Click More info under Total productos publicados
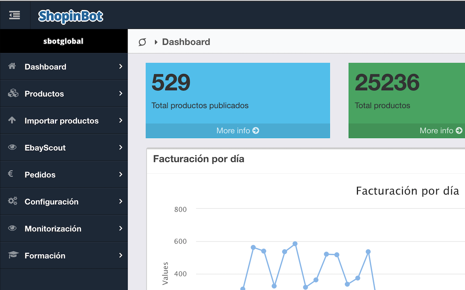Image resolution: width=465 pixels, height=290 pixels. pos(238,130)
